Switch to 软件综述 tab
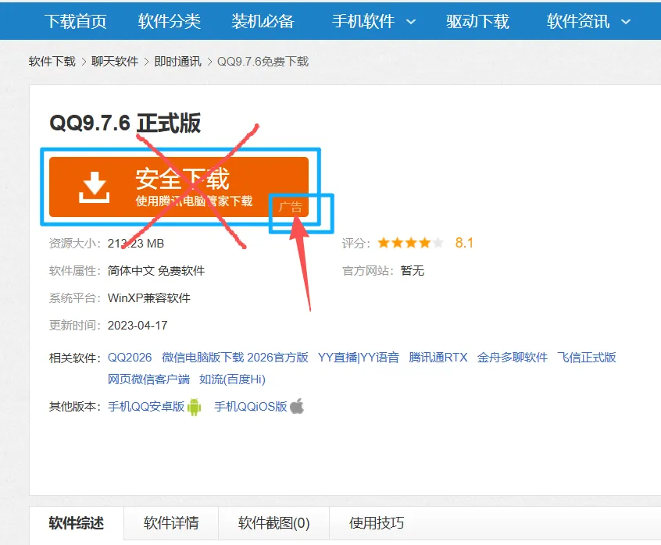661x545 pixels. point(77,523)
